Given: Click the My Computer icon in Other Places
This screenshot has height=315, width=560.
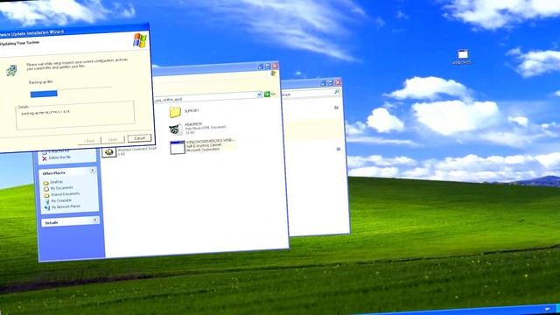Looking at the screenshot, I should coord(47,201).
